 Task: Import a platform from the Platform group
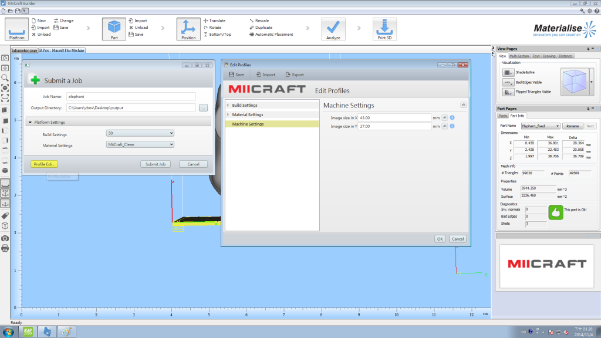click(x=40, y=28)
